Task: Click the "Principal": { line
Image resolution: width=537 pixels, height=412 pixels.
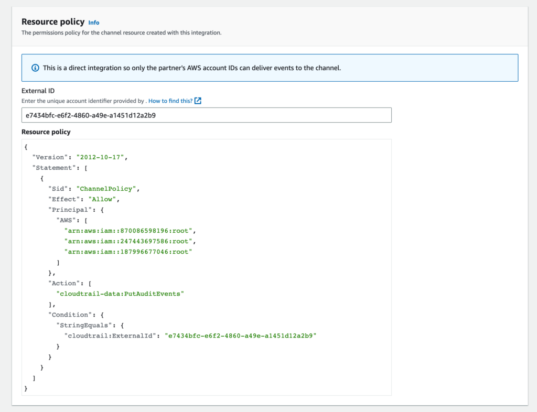Action: tap(76, 210)
